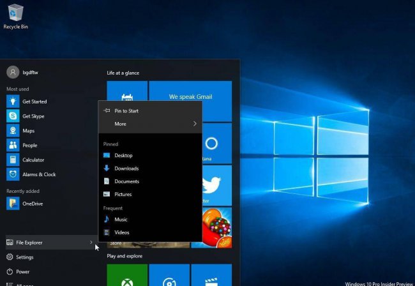Open the Maps app icon
Image resolution: width=415 pixels, height=286 pixels.
coord(13,130)
